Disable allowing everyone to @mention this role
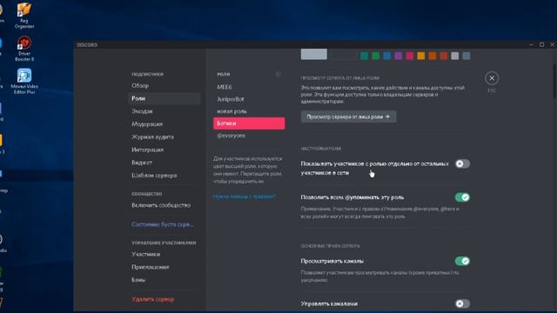Image resolution: width=557 pixels, height=313 pixels. point(462,197)
